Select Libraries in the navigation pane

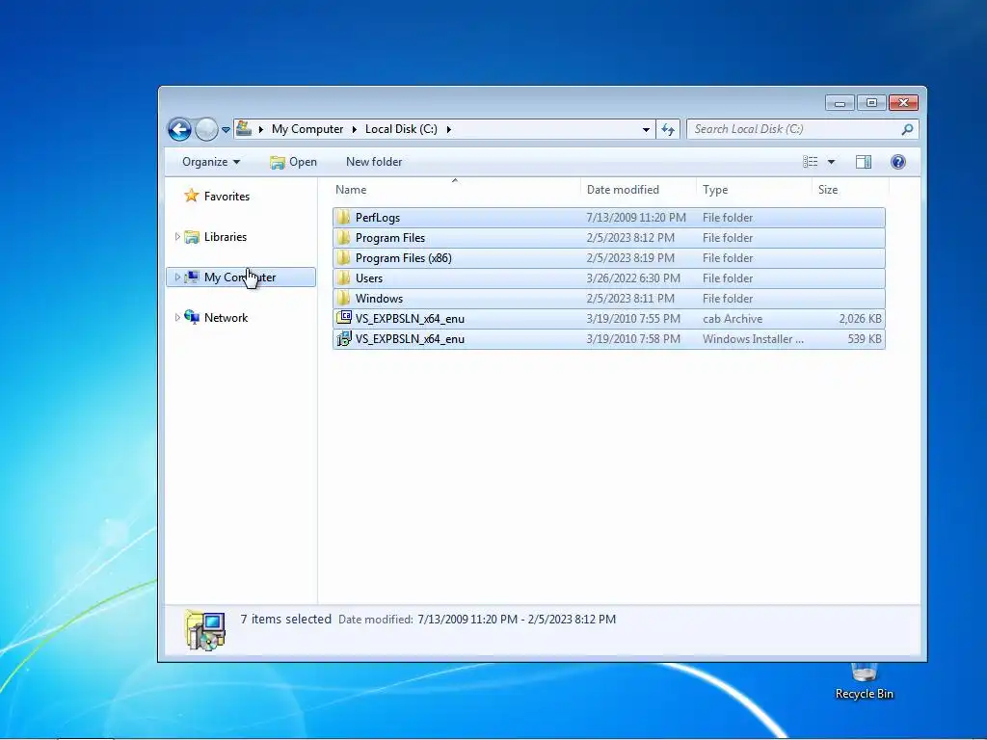[226, 237]
